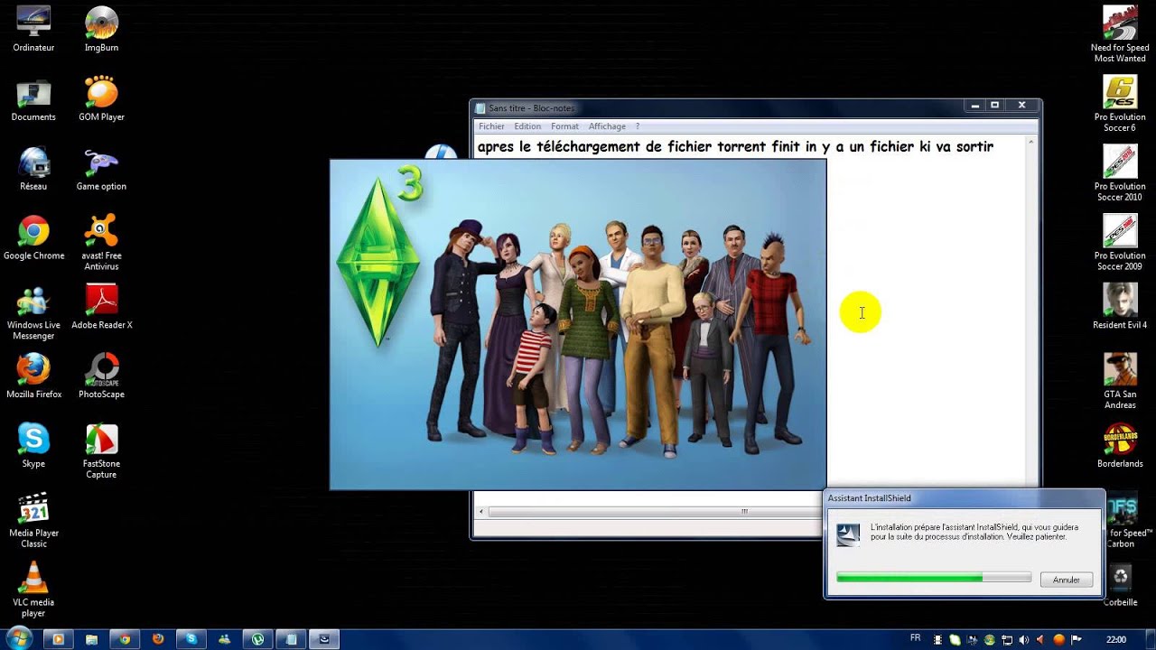Image resolution: width=1156 pixels, height=650 pixels.
Task: Launch Adobe Reader X from the desktop
Action: tap(101, 307)
